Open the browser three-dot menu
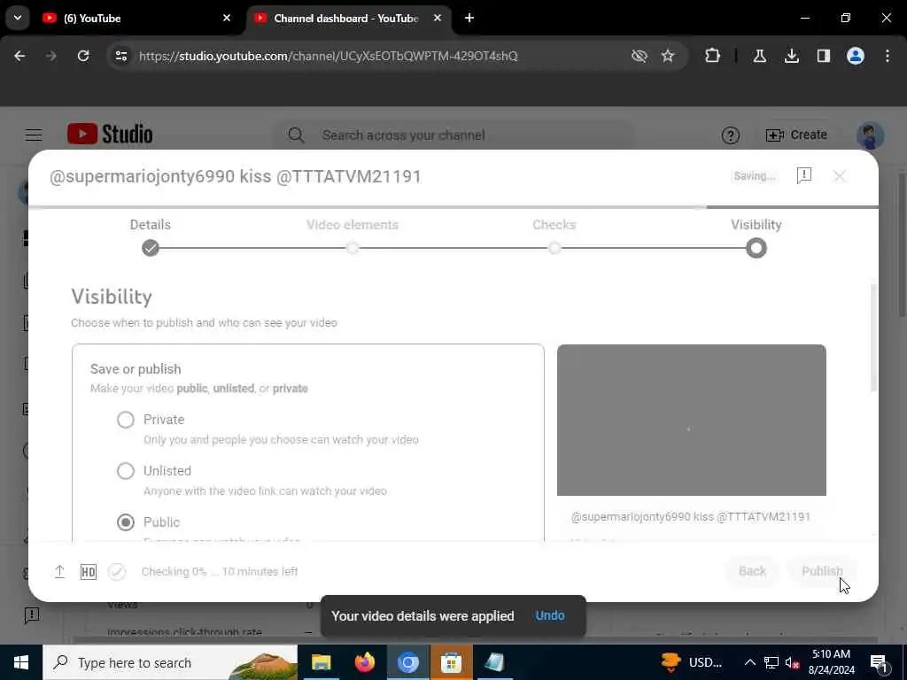The width and height of the screenshot is (907, 680). coord(888,56)
